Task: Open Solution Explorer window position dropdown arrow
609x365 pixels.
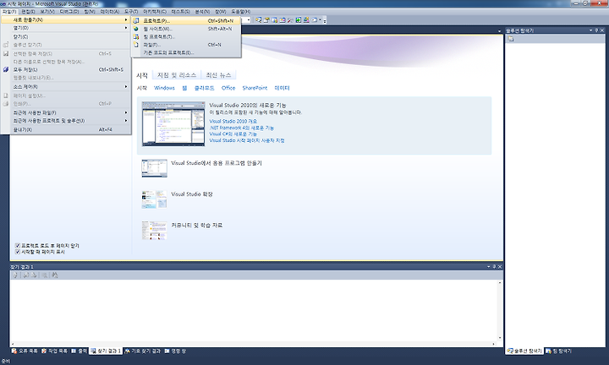Action: coord(590,30)
